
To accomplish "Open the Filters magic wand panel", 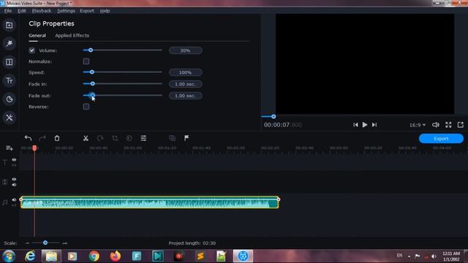I will (10, 44).
